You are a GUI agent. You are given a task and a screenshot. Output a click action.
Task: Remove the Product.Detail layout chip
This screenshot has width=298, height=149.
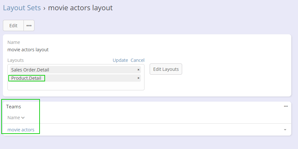(x=138, y=78)
